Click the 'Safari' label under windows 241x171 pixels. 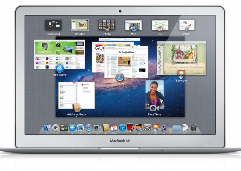pyautogui.click(x=120, y=83)
